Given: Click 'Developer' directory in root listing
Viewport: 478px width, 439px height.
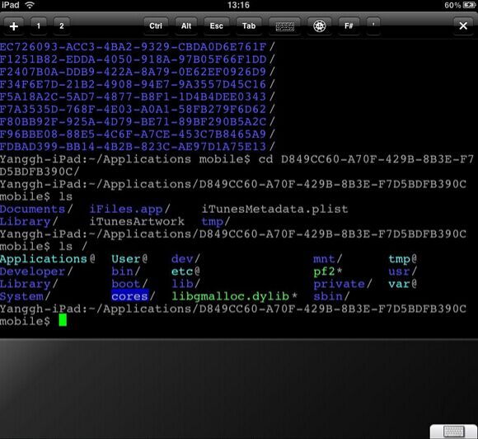Looking at the screenshot, I should 32,271.
